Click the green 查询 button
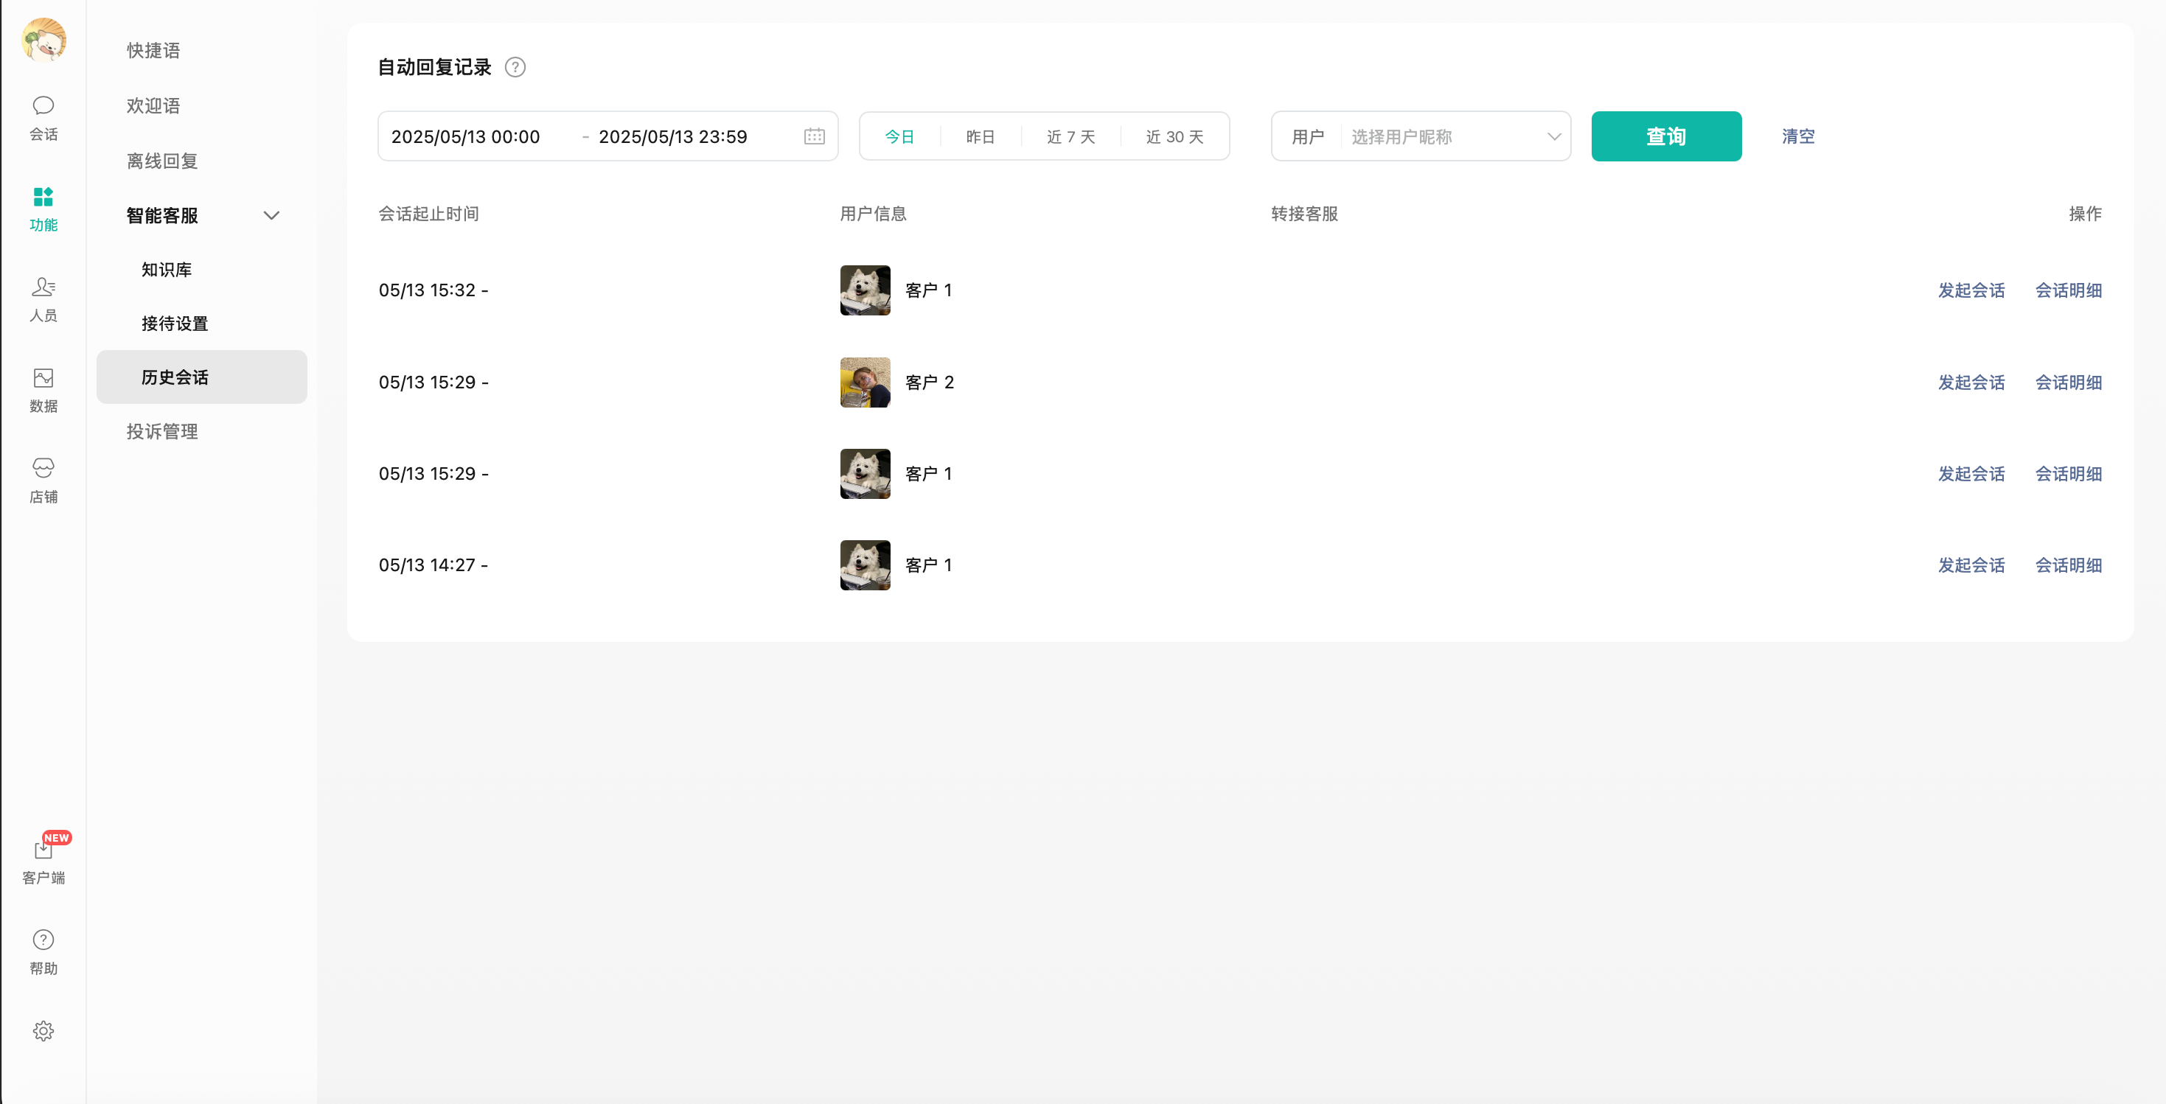 pos(1665,136)
